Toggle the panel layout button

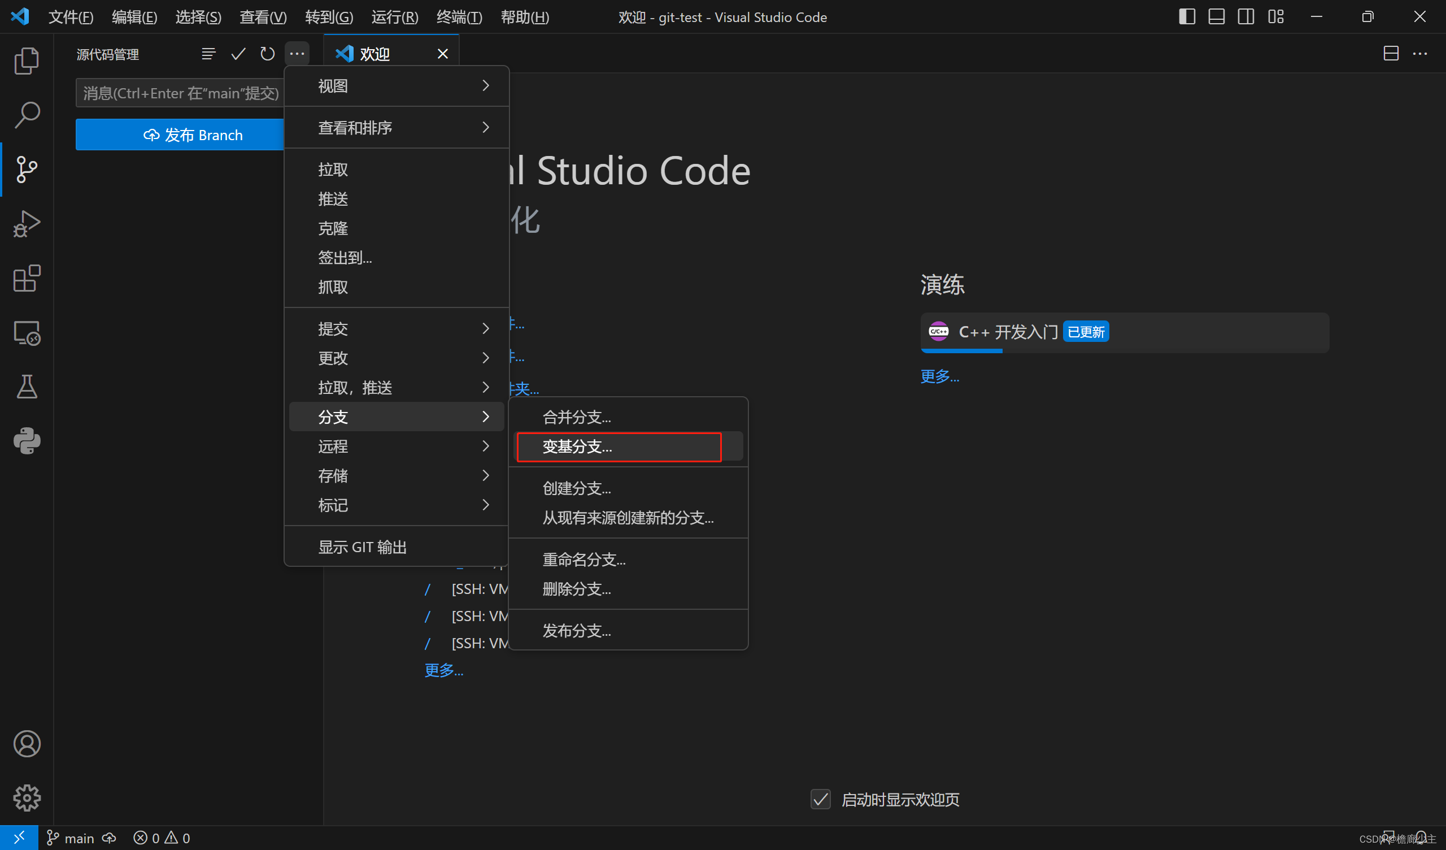[x=1217, y=16]
